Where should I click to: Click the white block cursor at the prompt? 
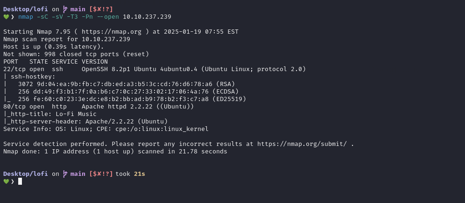tap(20, 181)
